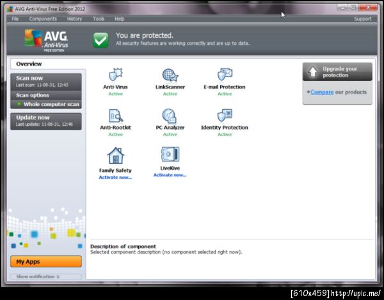Click the AVG title bar app icon
Screen dimensions: 384x300
tap(10, 10)
